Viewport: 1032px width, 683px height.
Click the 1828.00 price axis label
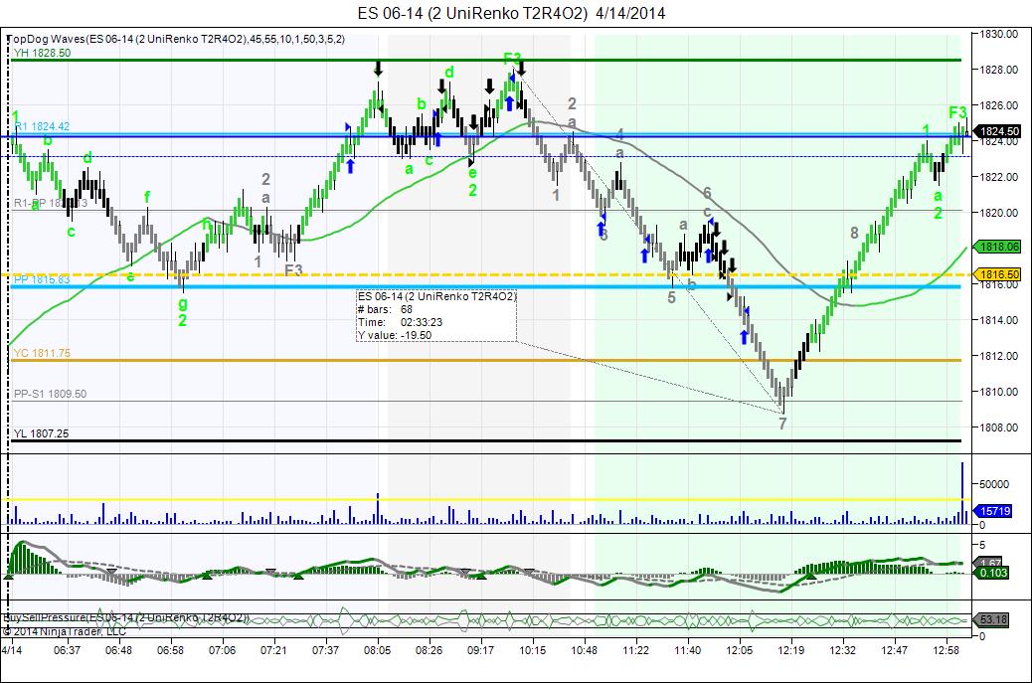(998, 70)
